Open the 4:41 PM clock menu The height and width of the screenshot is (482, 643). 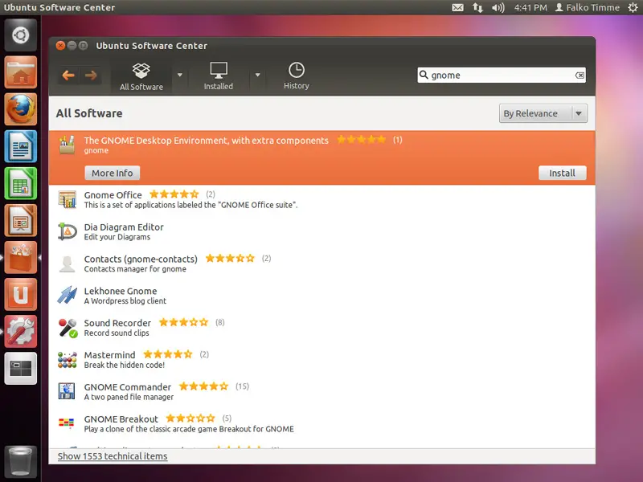click(530, 7)
